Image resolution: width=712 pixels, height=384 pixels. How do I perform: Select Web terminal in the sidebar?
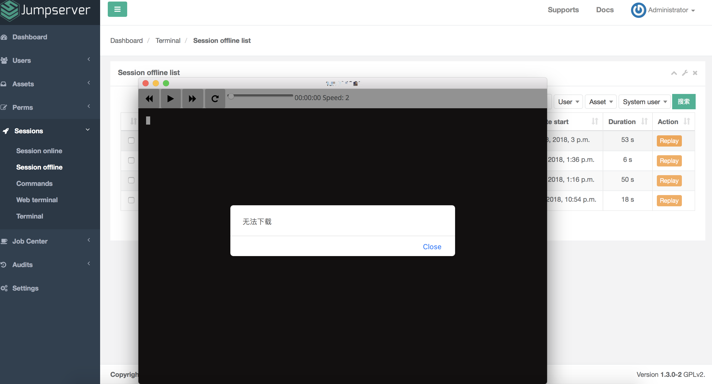(37, 200)
